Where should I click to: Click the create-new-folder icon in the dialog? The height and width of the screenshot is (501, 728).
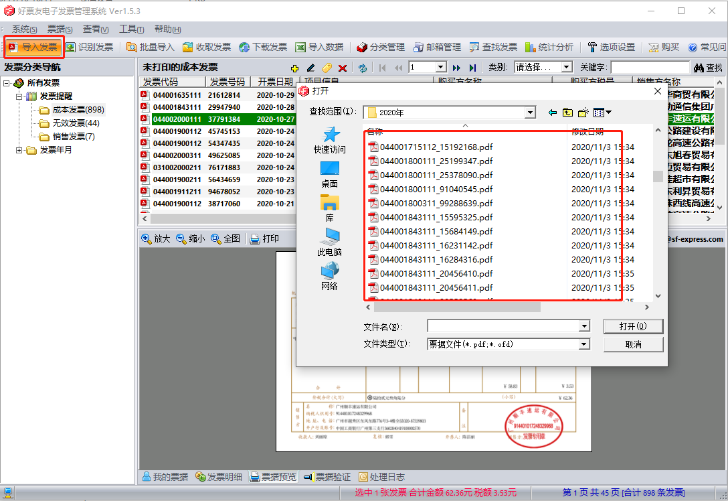point(583,113)
